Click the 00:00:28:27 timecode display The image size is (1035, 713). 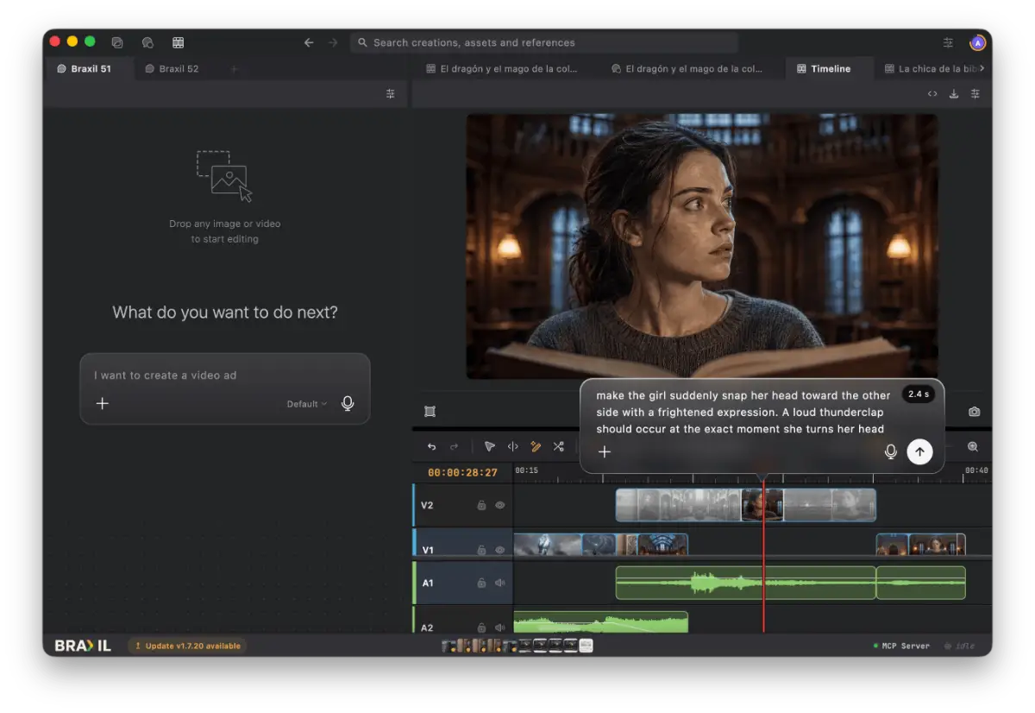(462, 472)
